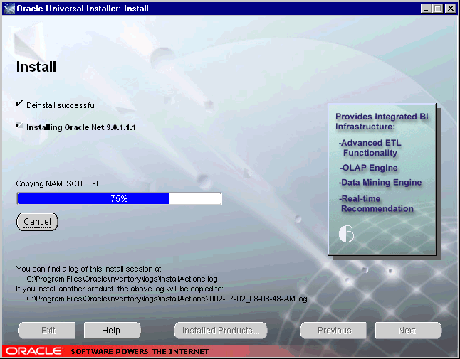
Task: Cancel the ongoing installation
Action: point(37,222)
